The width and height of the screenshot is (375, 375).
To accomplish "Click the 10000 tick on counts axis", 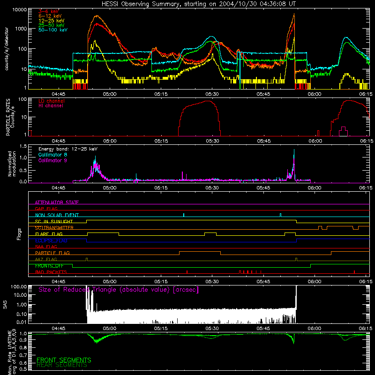I will [19, 9].
